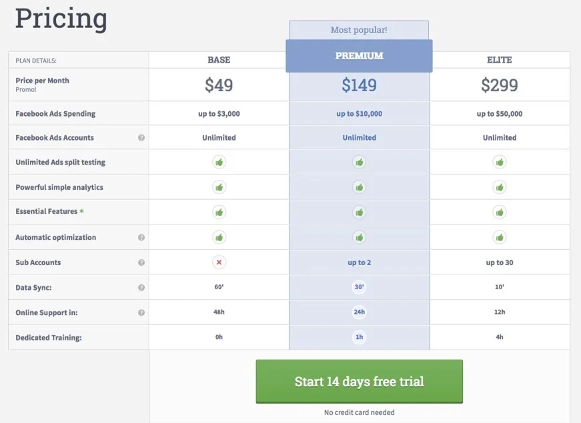Image resolution: width=581 pixels, height=423 pixels.
Task: Click Start 14 days free trial button
Action: click(359, 382)
